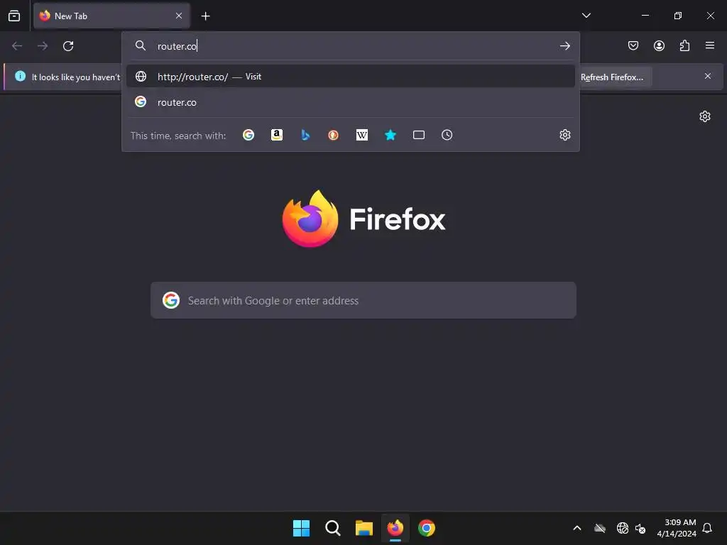Click the muted volume tray icon
The image size is (727, 545).
640,528
